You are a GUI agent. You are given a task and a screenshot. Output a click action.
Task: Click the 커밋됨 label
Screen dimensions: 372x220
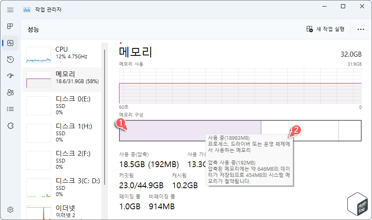(x=126, y=175)
